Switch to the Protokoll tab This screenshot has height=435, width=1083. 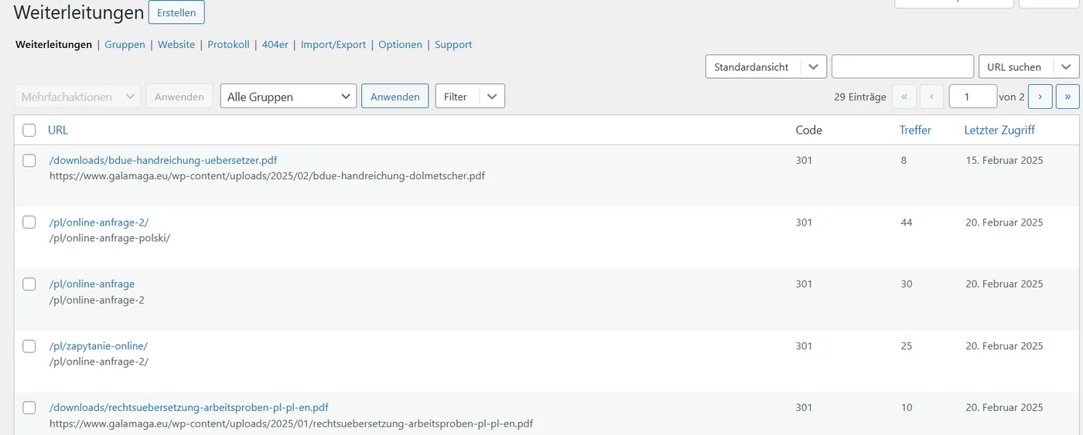click(x=228, y=45)
